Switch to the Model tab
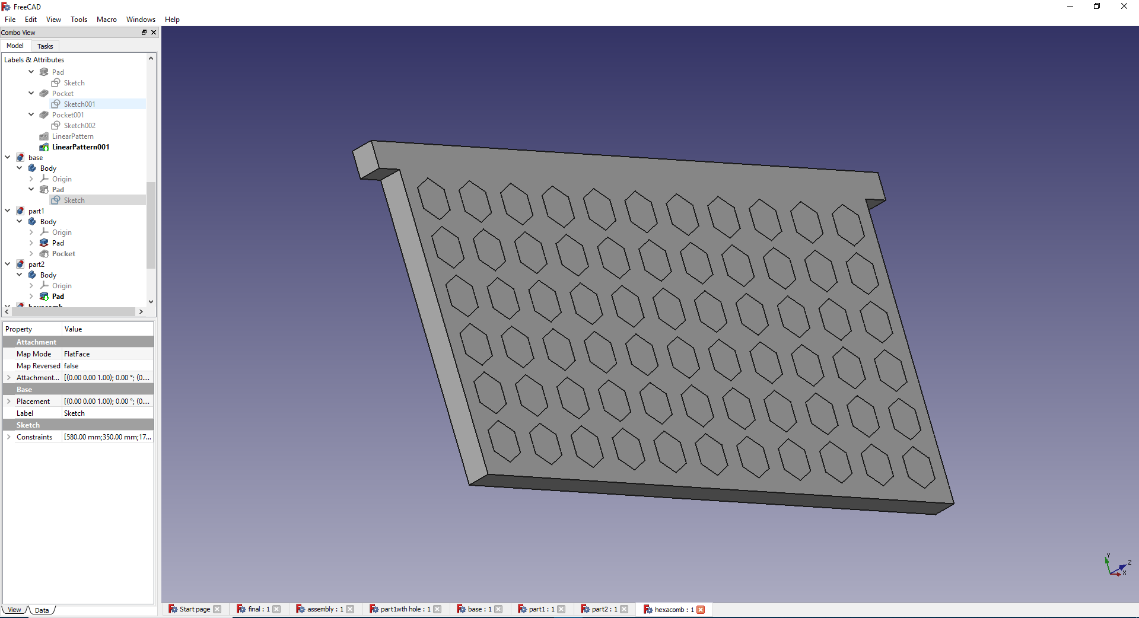The width and height of the screenshot is (1139, 618). [x=15, y=46]
